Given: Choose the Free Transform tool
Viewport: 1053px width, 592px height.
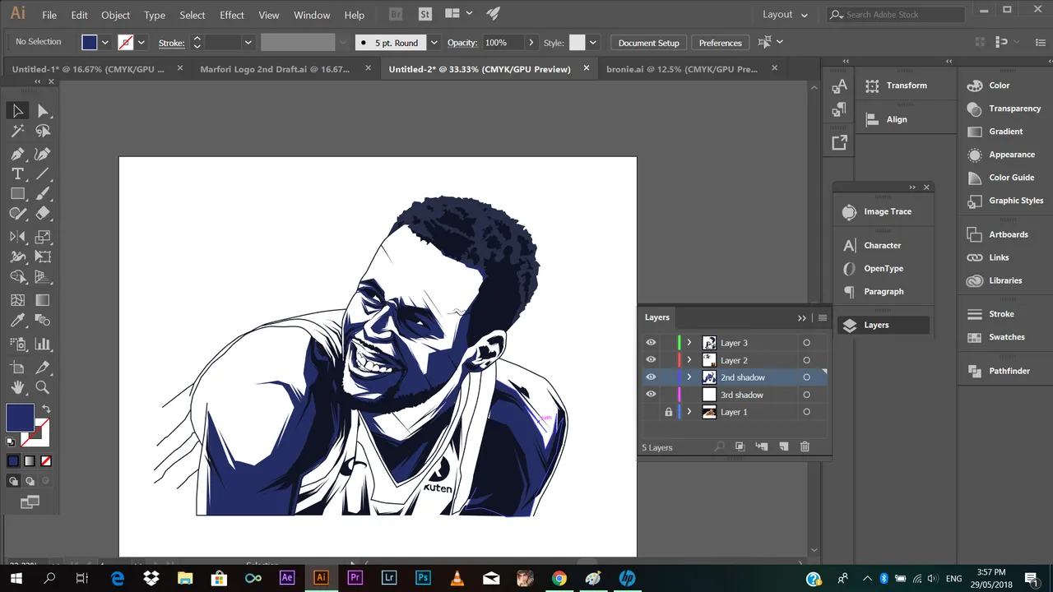Looking at the screenshot, I should click(x=44, y=257).
